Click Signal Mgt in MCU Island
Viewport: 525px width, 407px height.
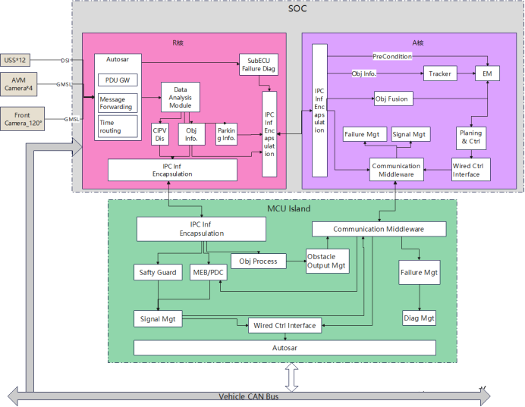pyautogui.click(x=158, y=319)
